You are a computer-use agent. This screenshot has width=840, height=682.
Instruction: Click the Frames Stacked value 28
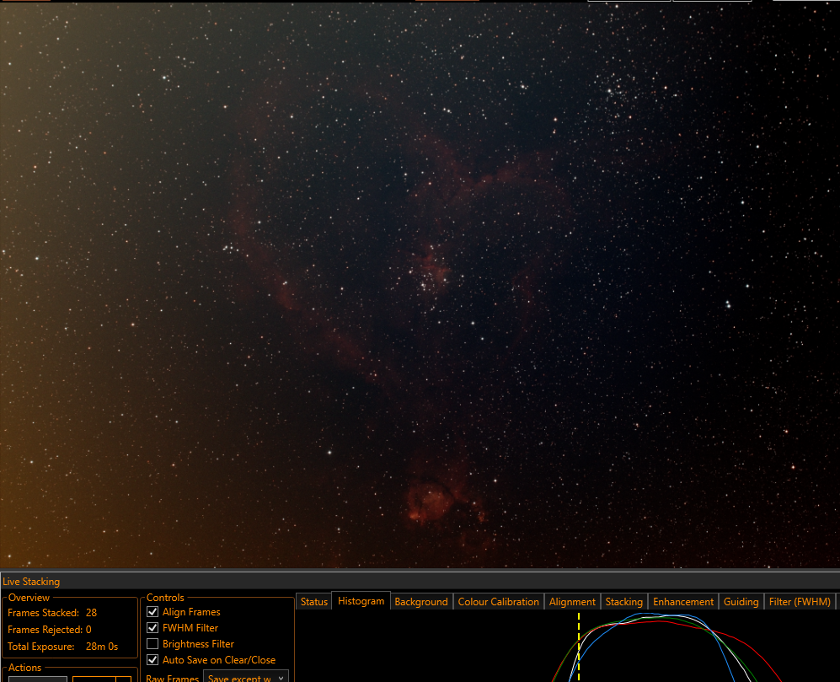click(92, 612)
